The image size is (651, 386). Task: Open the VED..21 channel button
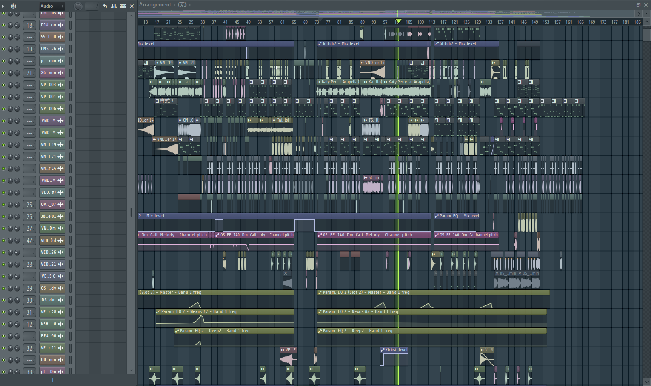click(49, 264)
